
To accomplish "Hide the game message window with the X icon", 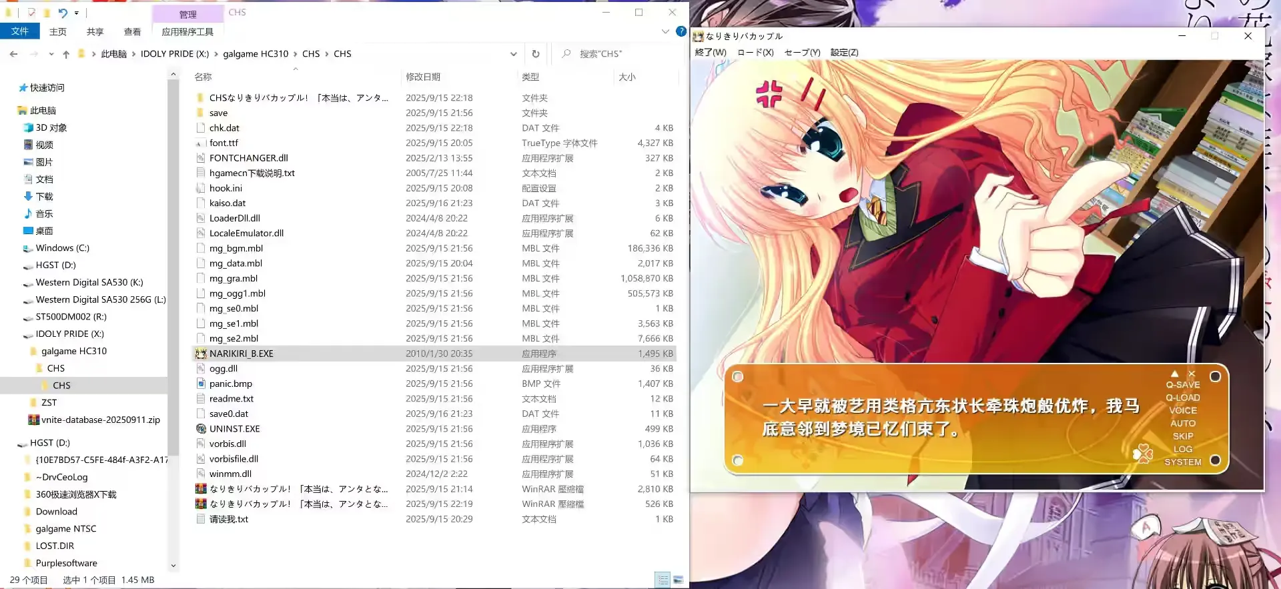I will pyautogui.click(x=1192, y=374).
